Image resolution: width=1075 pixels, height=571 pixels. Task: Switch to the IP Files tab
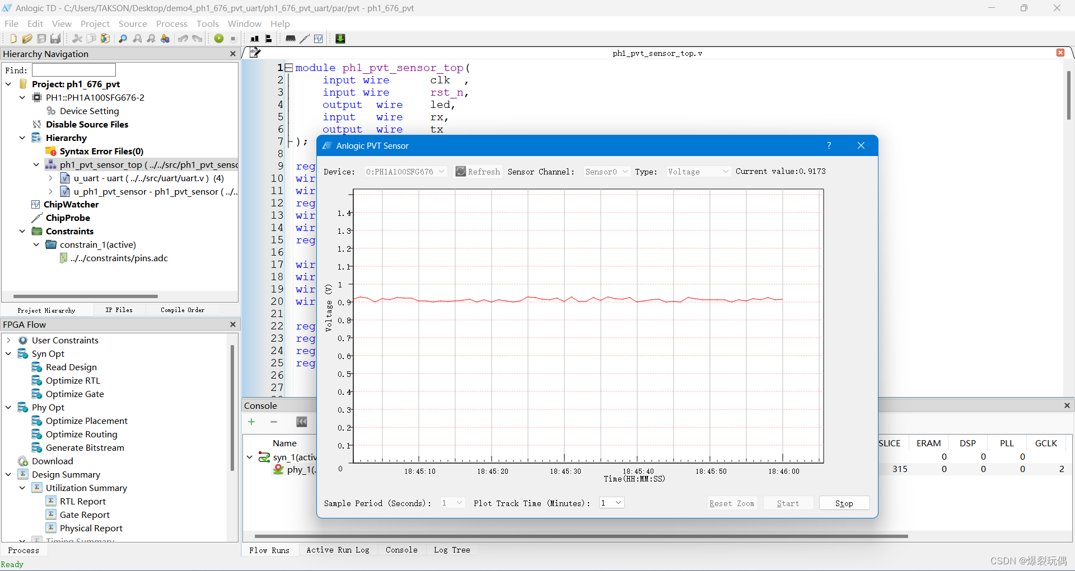[119, 310]
